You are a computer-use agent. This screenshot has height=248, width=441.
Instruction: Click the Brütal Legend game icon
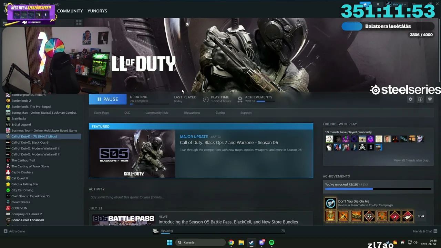point(8,125)
